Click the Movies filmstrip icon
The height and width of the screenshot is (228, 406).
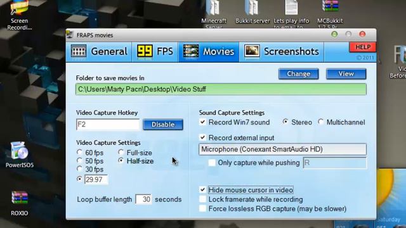click(191, 51)
